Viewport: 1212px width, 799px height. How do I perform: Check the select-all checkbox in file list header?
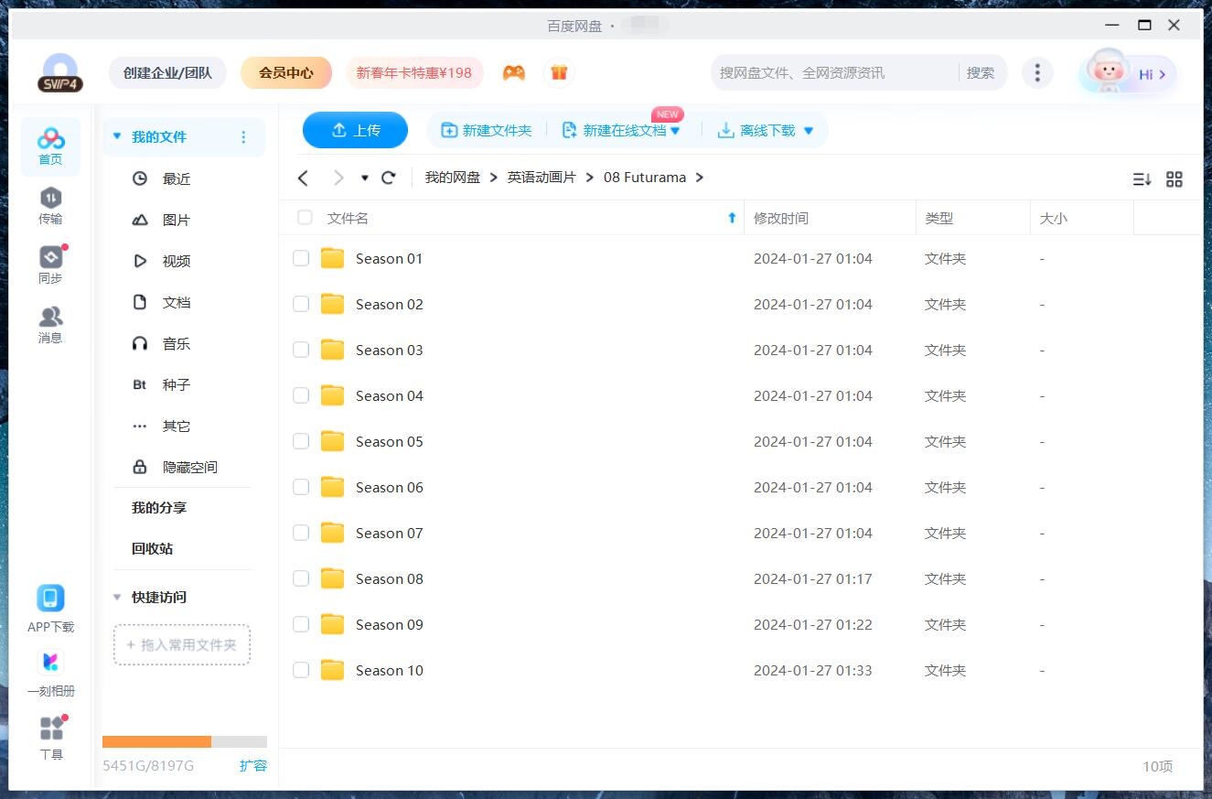(x=305, y=218)
